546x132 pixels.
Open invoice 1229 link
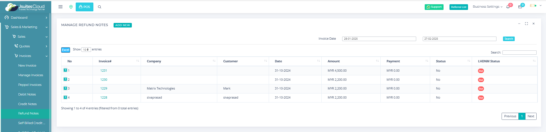click(104, 88)
